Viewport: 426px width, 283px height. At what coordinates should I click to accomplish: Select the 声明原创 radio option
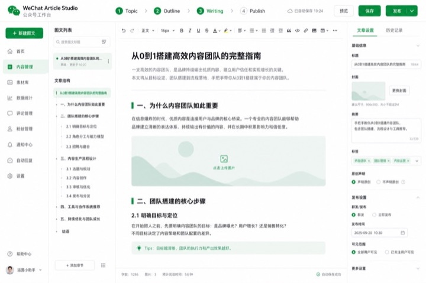pos(353,182)
